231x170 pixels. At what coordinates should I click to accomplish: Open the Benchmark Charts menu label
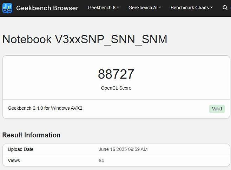(x=190, y=7)
